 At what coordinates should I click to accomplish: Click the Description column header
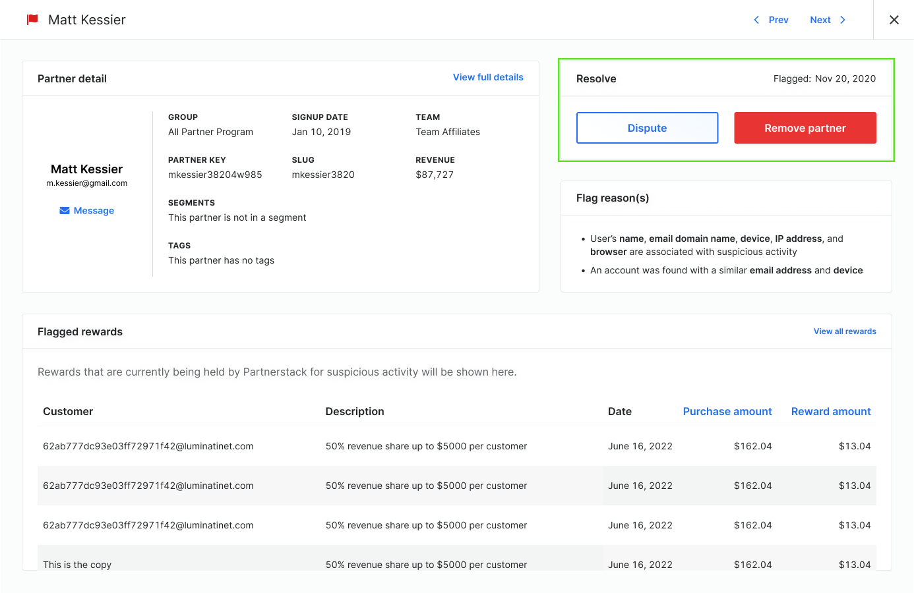click(355, 411)
